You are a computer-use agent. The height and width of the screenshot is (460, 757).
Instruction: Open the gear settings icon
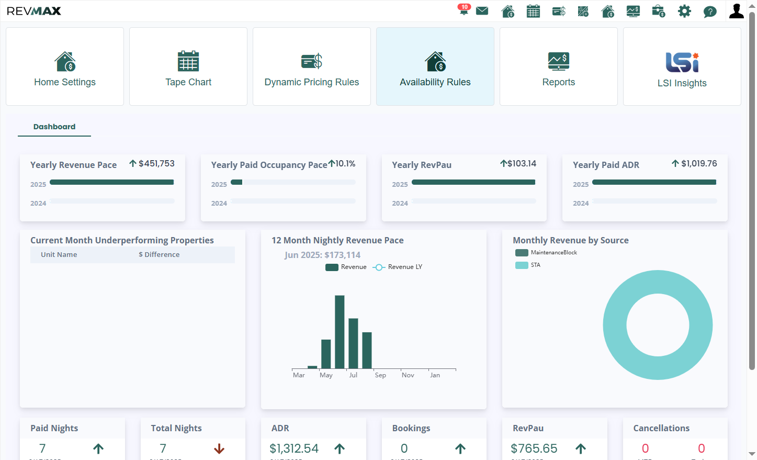pos(684,11)
